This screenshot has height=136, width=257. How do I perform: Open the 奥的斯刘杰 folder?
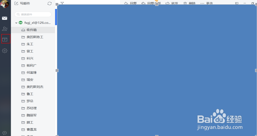click(x=33, y=87)
